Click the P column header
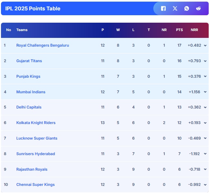Image resolution: width=210 pixels, height=193 pixels. pos(103,30)
